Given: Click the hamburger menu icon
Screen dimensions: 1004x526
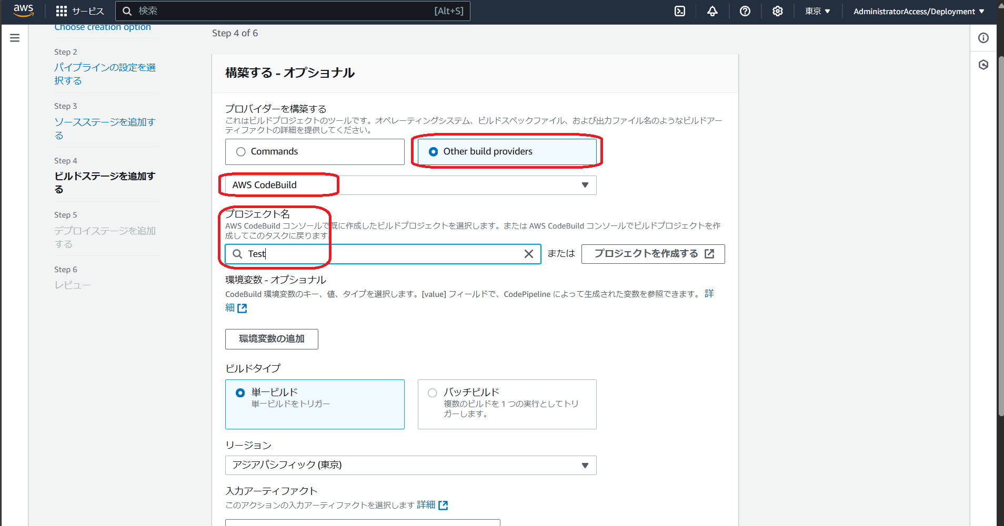Looking at the screenshot, I should 14,38.
